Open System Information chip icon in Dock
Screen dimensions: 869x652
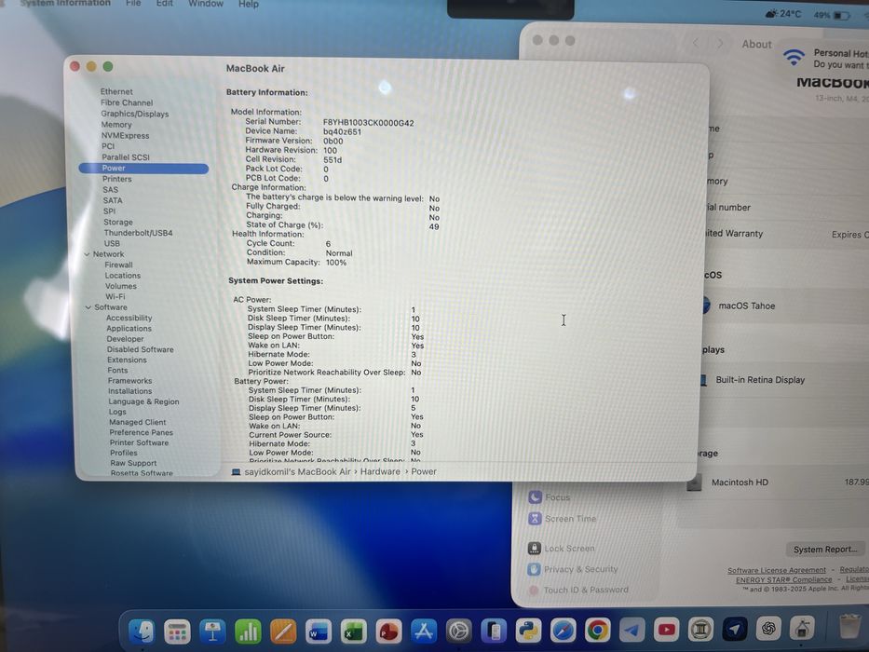[803, 628]
